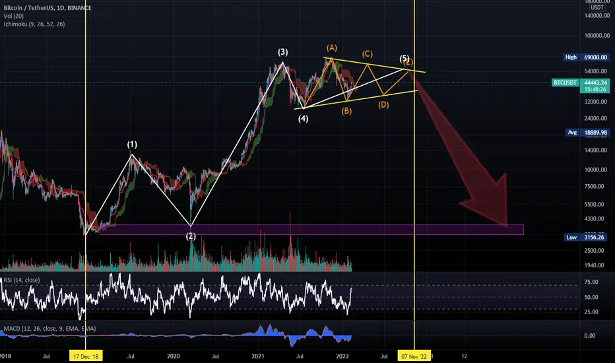This screenshot has height=363, width=615.
Task: Click 54000.00 on the price axis
Action: (x=595, y=71)
